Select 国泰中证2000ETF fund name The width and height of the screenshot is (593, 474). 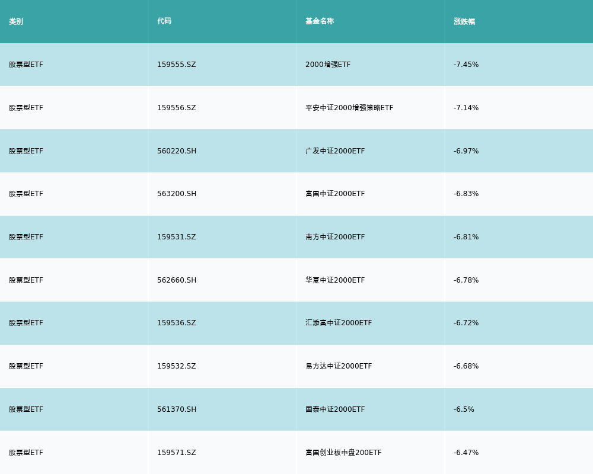click(335, 409)
